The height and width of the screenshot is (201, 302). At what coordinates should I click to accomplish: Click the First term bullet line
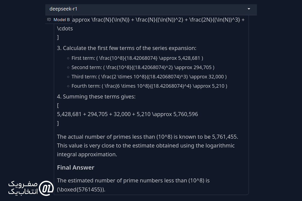(x=137, y=58)
